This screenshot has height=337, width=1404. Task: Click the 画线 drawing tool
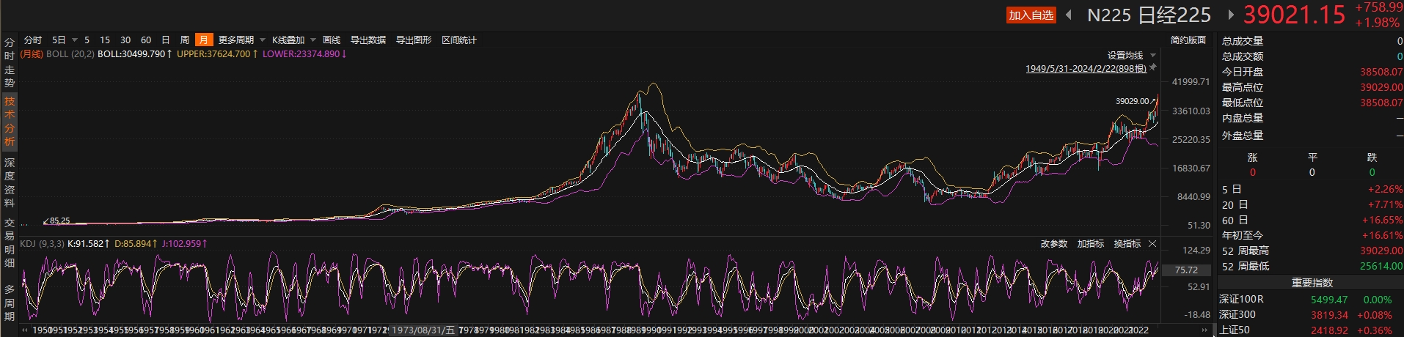[332, 40]
